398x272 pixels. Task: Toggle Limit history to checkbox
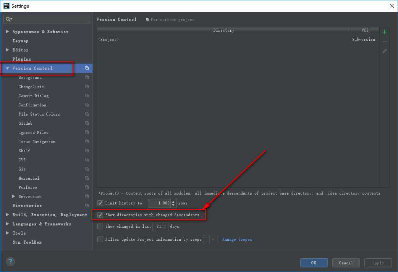click(100, 203)
